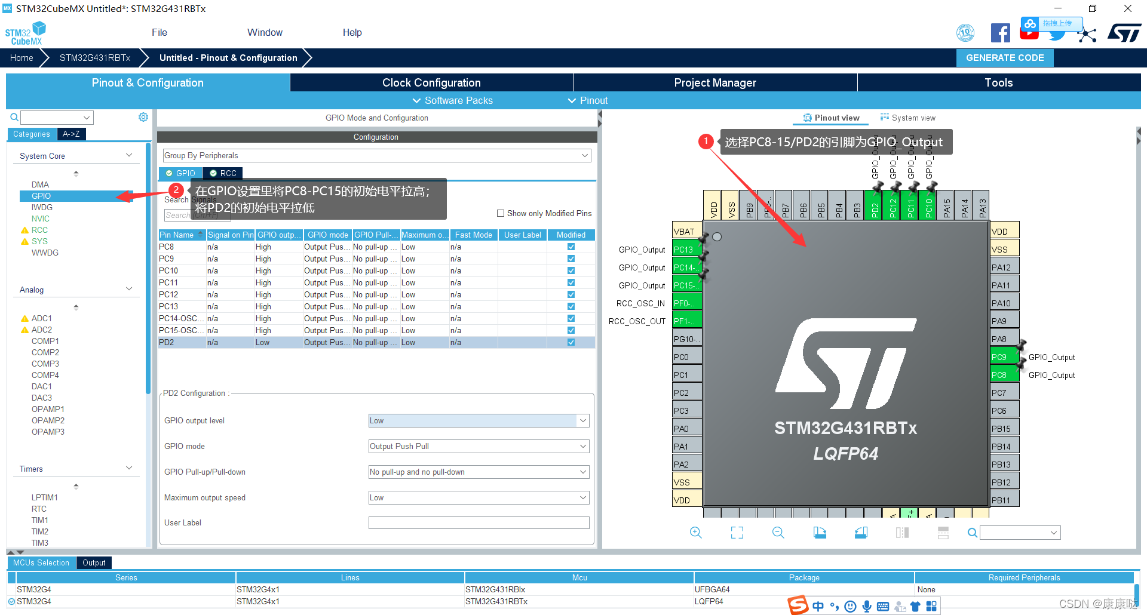Click the 10-year anniversary badge icon
The height and width of the screenshot is (615, 1147).
[965, 33]
